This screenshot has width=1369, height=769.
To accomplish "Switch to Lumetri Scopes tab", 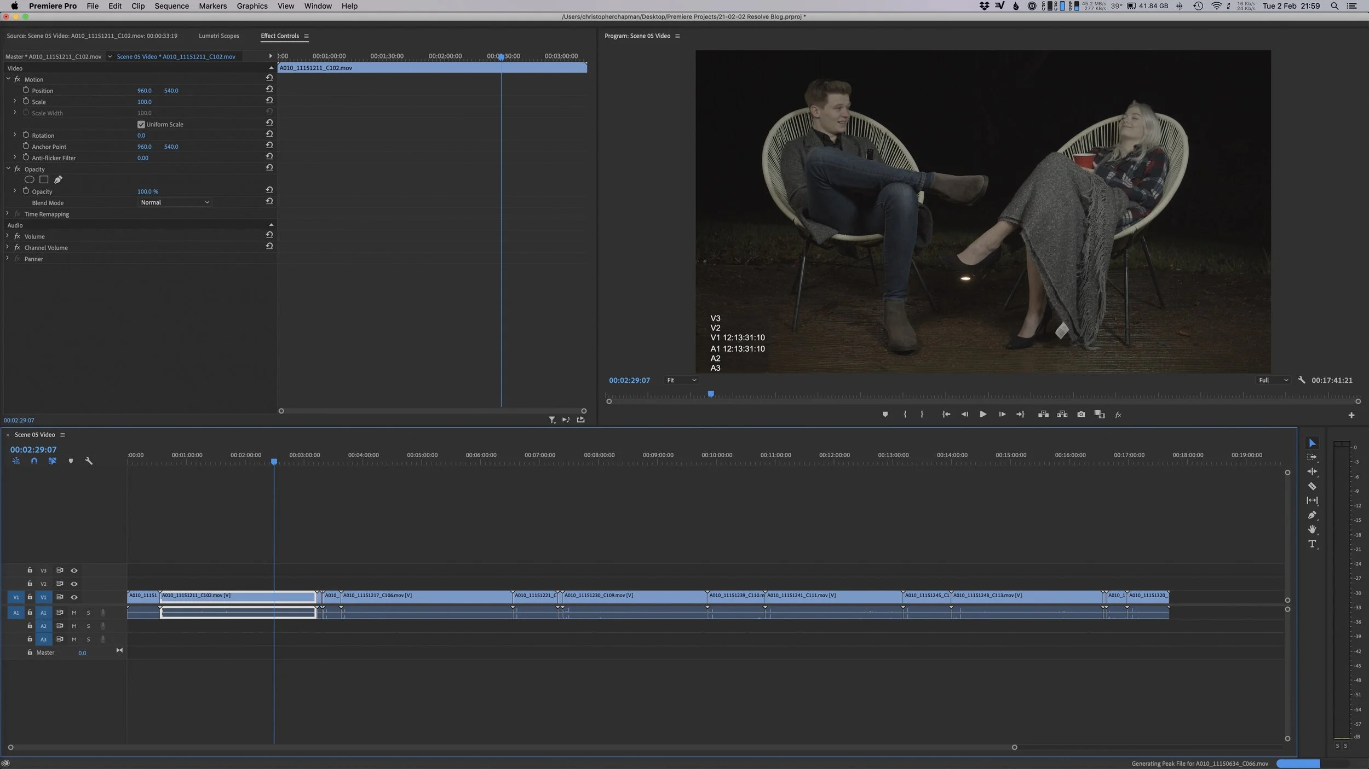I will pyautogui.click(x=219, y=36).
